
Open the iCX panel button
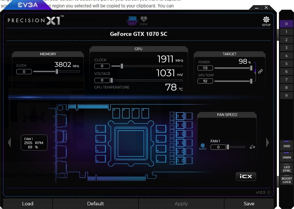pyautogui.click(x=246, y=176)
